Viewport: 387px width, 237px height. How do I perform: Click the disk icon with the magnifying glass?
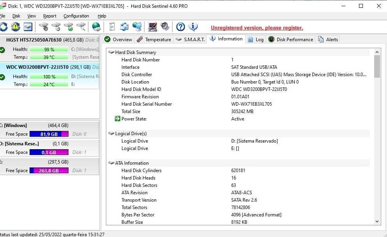(81, 26)
